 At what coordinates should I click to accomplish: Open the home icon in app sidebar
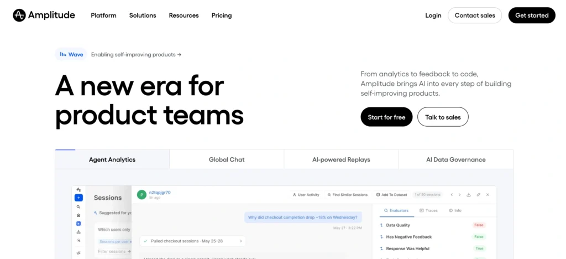click(78, 215)
